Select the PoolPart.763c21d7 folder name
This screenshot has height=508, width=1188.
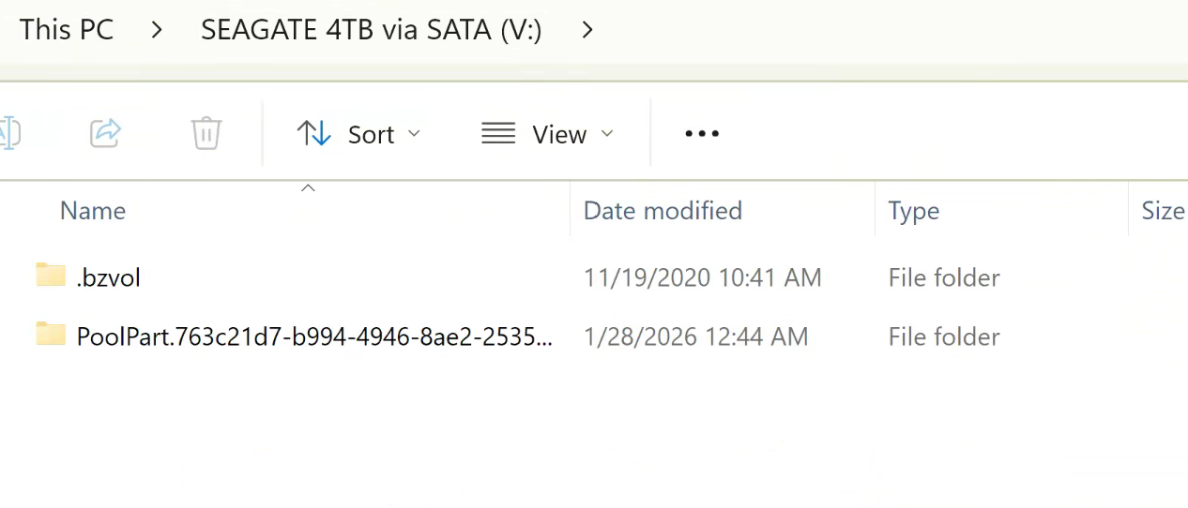click(x=314, y=336)
